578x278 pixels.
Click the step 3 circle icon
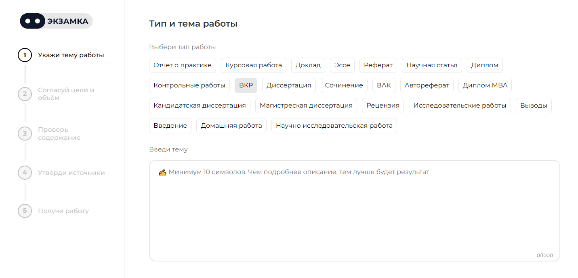coord(25,133)
